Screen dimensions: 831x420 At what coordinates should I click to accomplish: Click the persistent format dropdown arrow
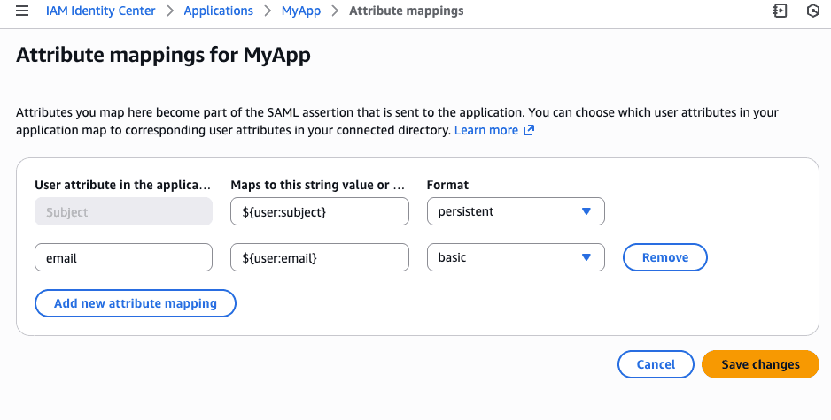(x=586, y=212)
